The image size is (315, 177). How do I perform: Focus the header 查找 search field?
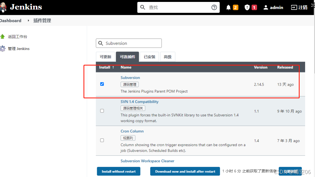point(178,7)
